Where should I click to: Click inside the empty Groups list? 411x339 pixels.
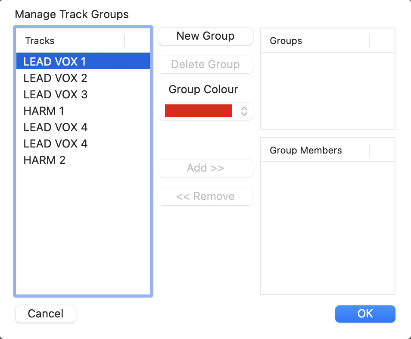(327, 91)
